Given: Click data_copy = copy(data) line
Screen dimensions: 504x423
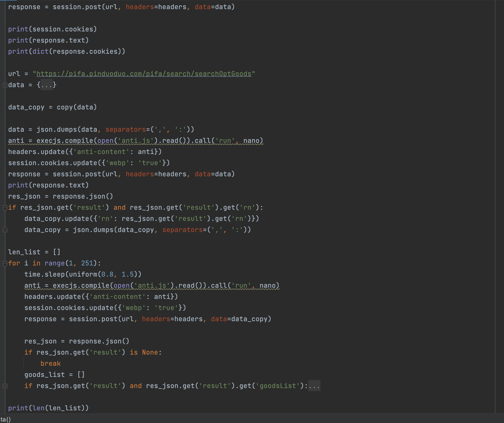Looking at the screenshot, I should [52, 107].
